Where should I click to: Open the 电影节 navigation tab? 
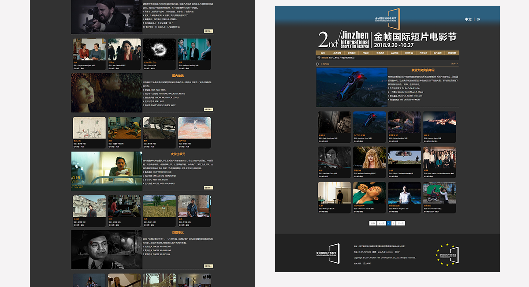(366, 53)
